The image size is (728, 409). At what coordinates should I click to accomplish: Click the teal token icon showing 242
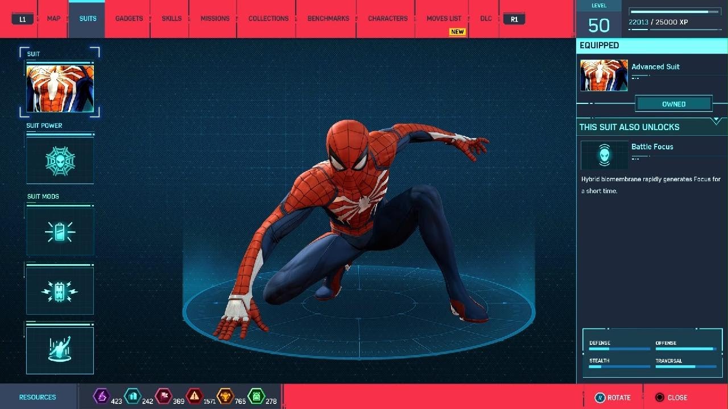[x=133, y=395]
